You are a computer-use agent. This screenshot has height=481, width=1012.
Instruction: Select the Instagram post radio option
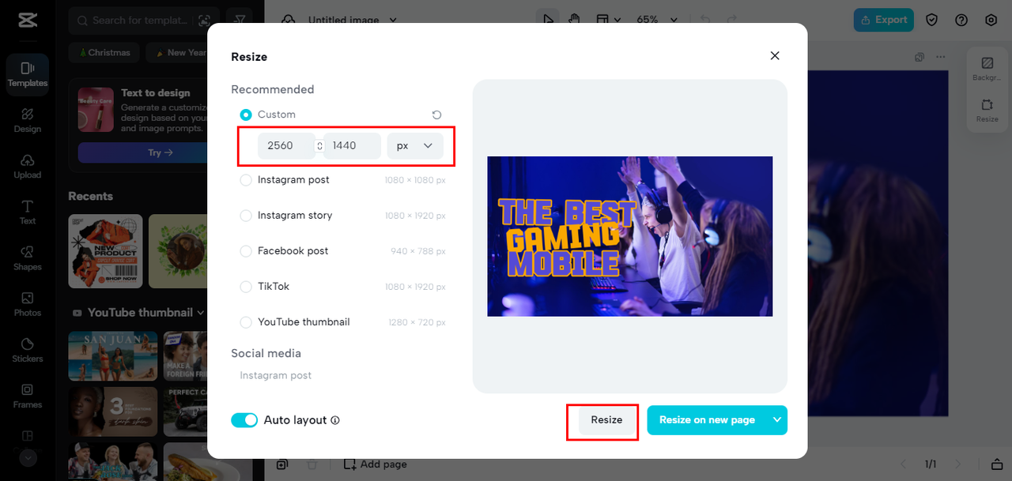(x=246, y=180)
